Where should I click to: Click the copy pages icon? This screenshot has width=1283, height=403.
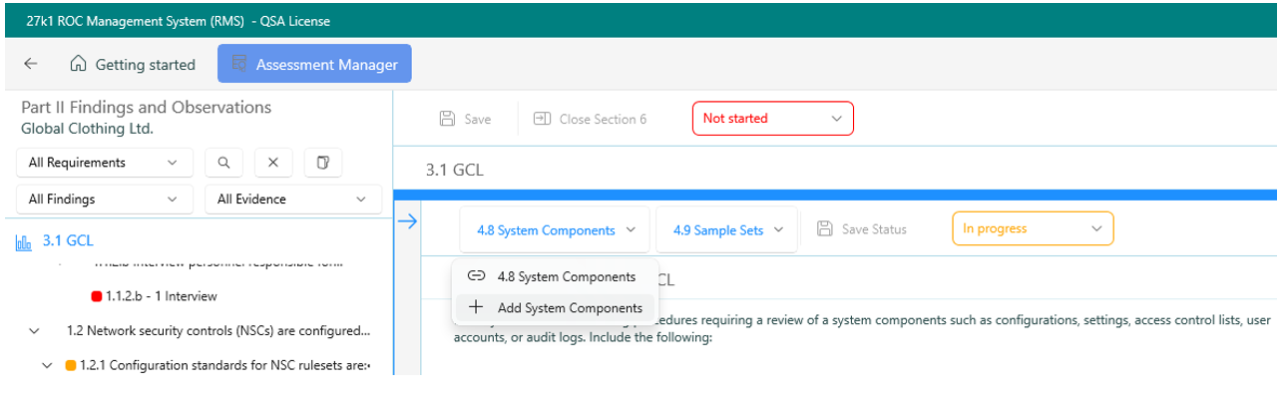pyautogui.click(x=322, y=163)
